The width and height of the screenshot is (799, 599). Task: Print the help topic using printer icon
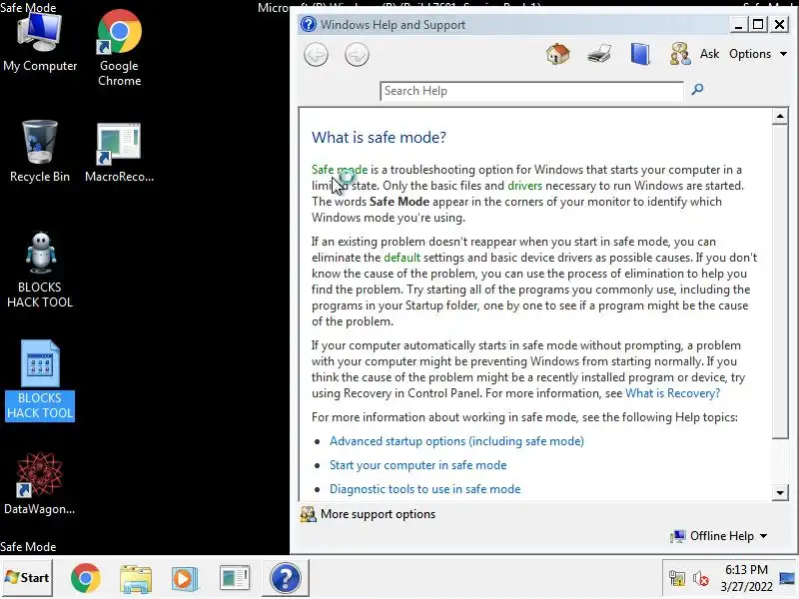click(x=598, y=54)
